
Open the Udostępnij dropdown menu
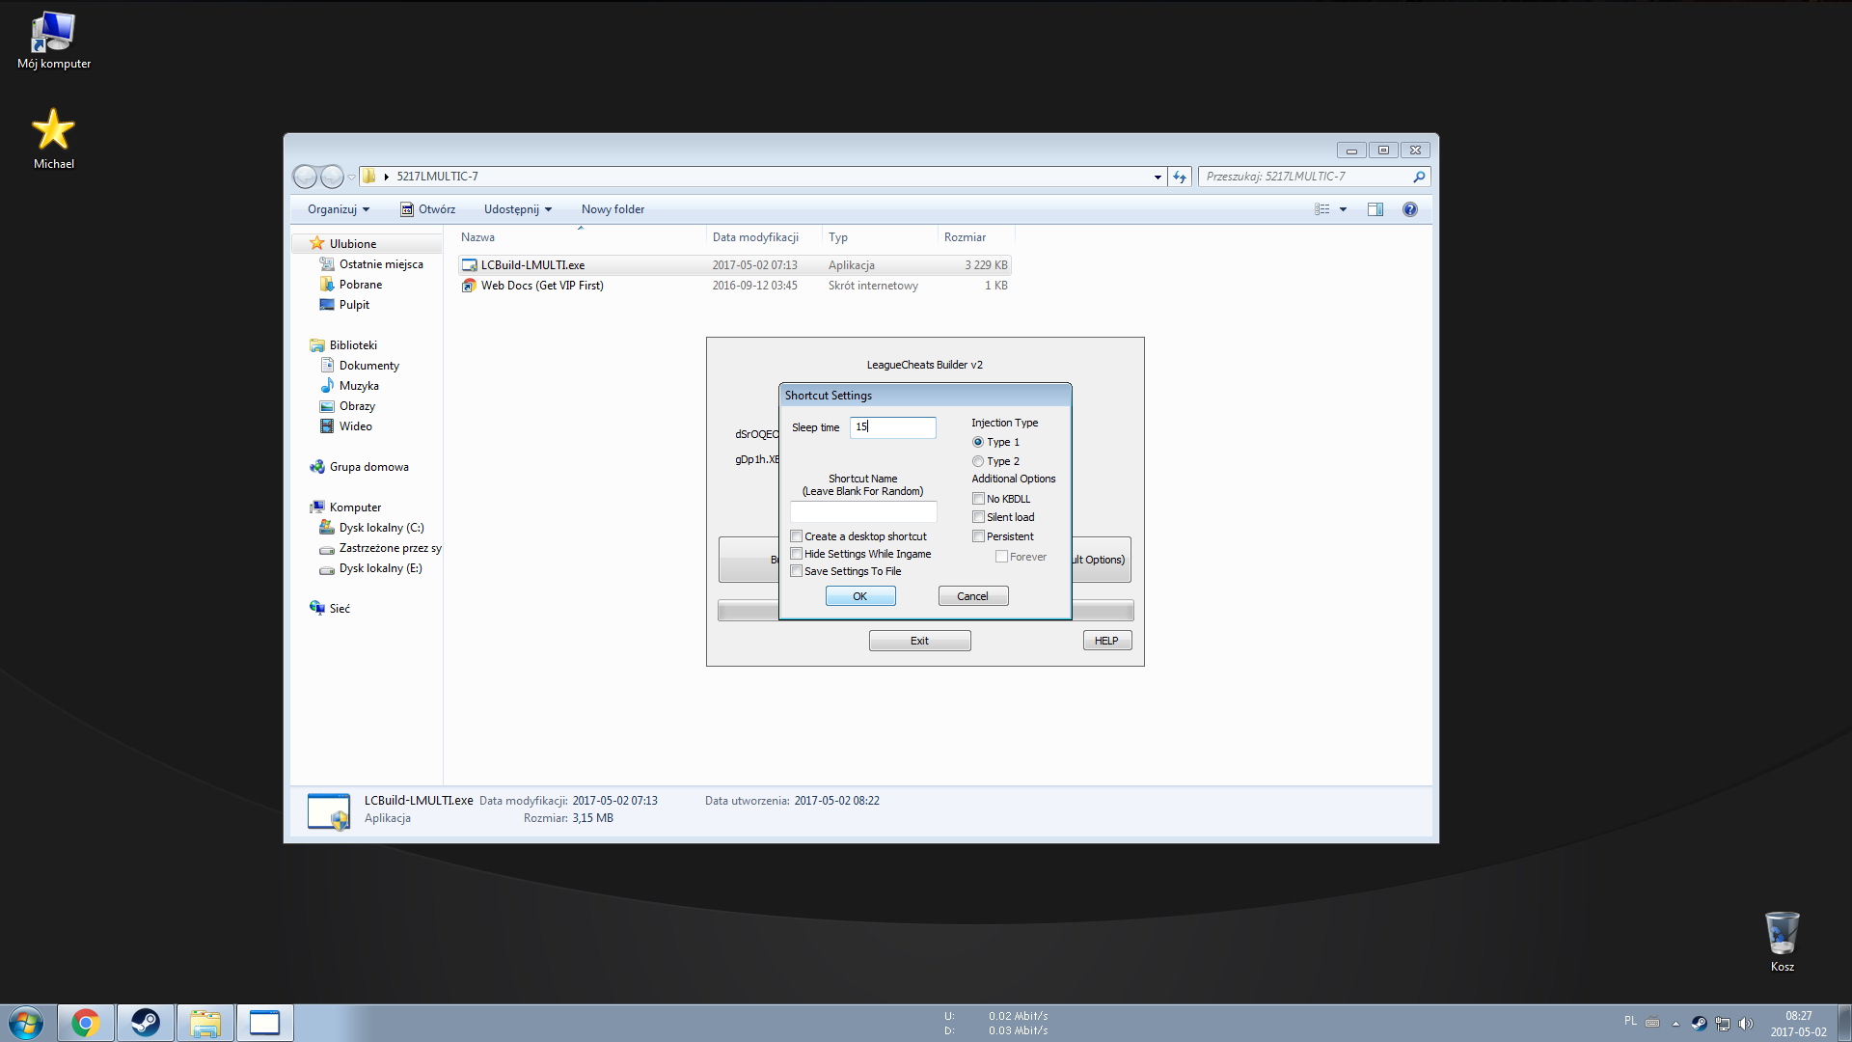(518, 209)
